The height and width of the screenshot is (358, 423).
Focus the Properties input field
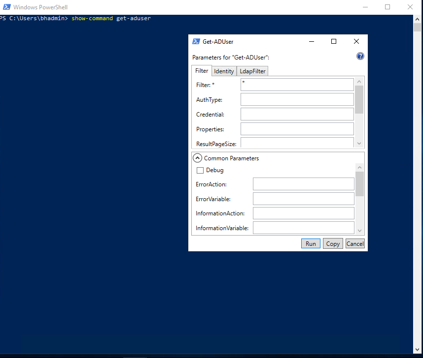[x=297, y=129]
